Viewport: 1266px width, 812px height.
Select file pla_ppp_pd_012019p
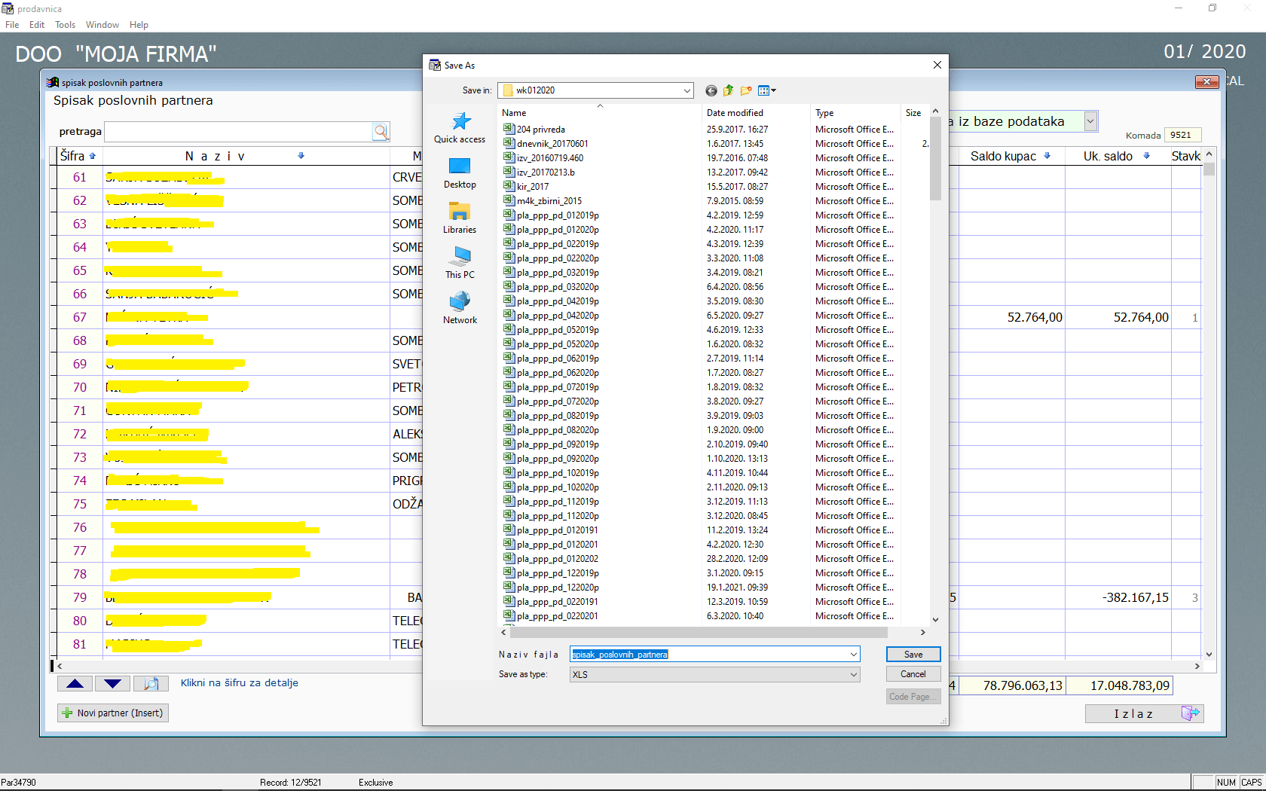click(558, 215)
